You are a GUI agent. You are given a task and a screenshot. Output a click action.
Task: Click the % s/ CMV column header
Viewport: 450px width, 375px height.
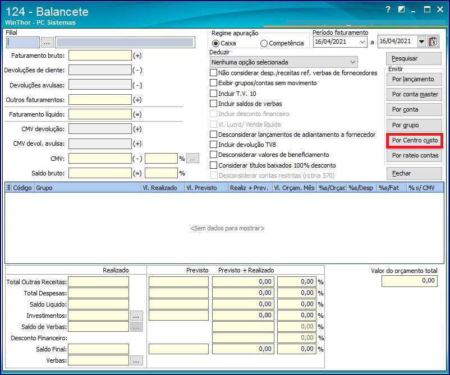[425, 188]
